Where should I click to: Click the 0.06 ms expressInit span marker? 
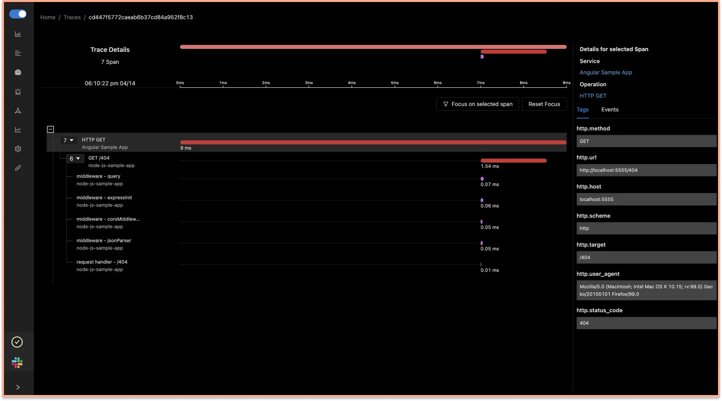(x=482, y=200)
